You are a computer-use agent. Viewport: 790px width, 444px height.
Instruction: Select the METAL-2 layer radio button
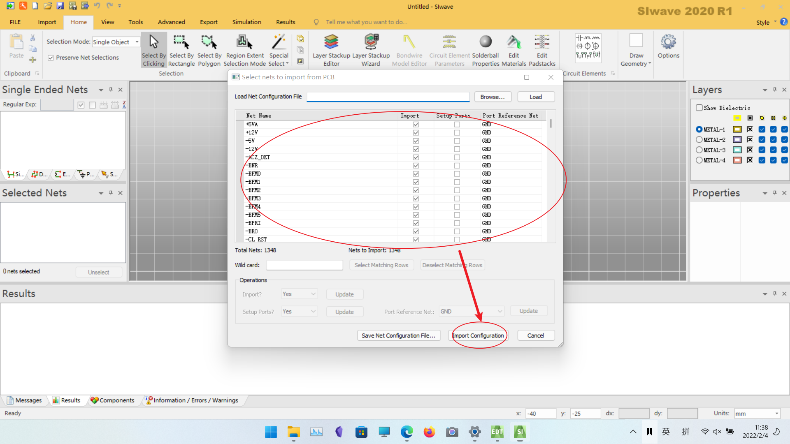pos(699,140)
